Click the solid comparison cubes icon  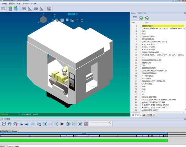pyautogui.click(x=36, y=9)
